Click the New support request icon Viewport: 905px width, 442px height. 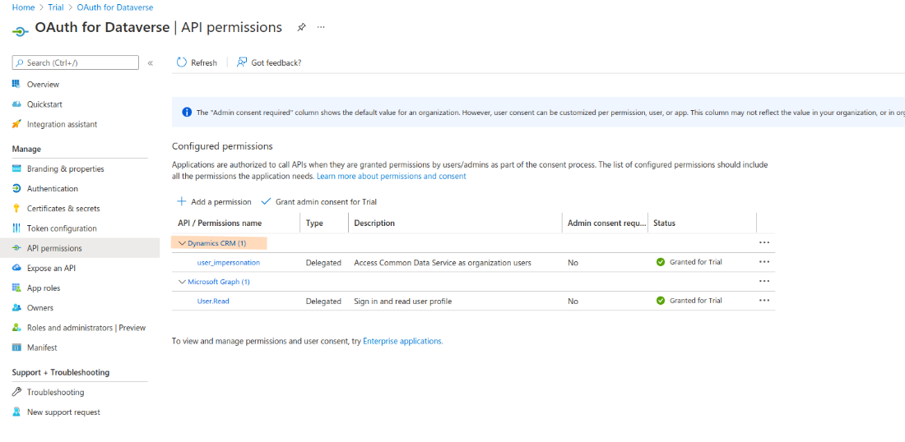pos(16,412)
